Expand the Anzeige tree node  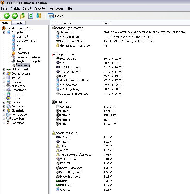pos(4,82)
